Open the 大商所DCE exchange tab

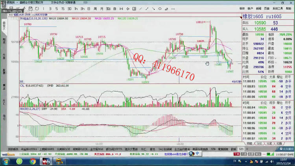(63, 149)
